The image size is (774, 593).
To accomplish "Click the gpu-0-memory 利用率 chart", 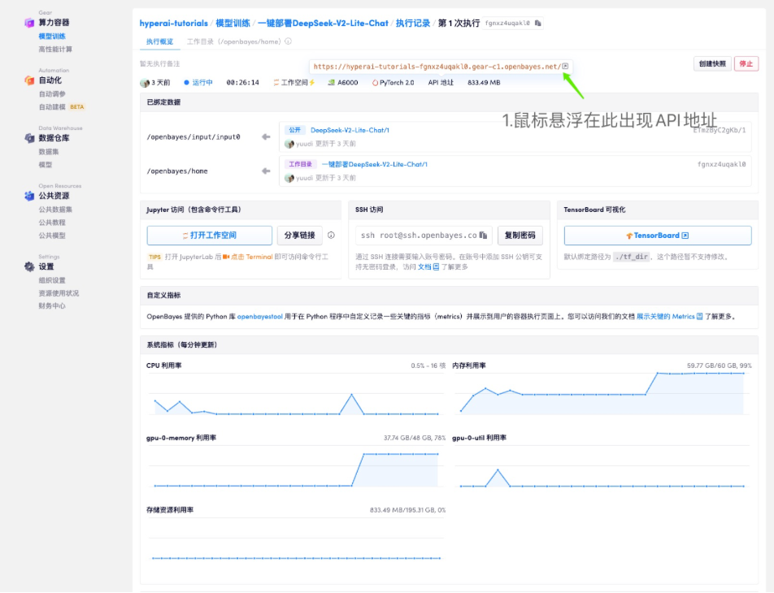I will pyautogui.click(x=296, y=467).
